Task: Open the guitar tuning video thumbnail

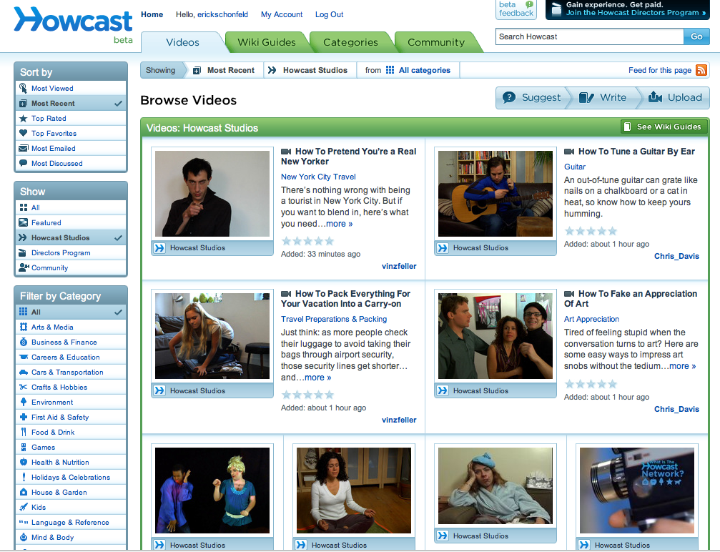Action: tap(495, 194)
